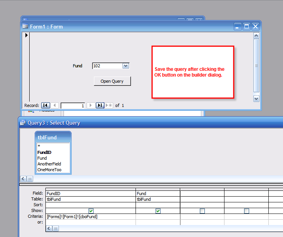Screen dimensions: 283x237
Task: Go to next record in navigator
Action: 90,105
